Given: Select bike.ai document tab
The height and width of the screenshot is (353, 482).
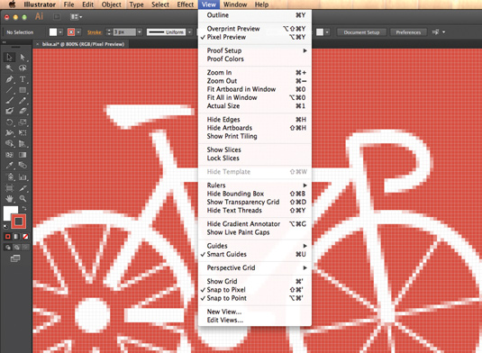Looking at the screenshot, I should pos(83,44).
